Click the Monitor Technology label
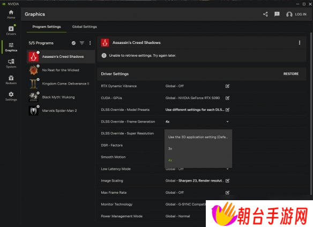This screenshot has height=227, width=313. point(117,205)
